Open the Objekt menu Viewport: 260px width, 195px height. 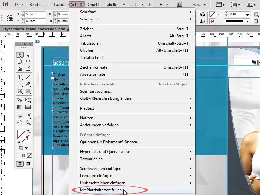[93, 5]
